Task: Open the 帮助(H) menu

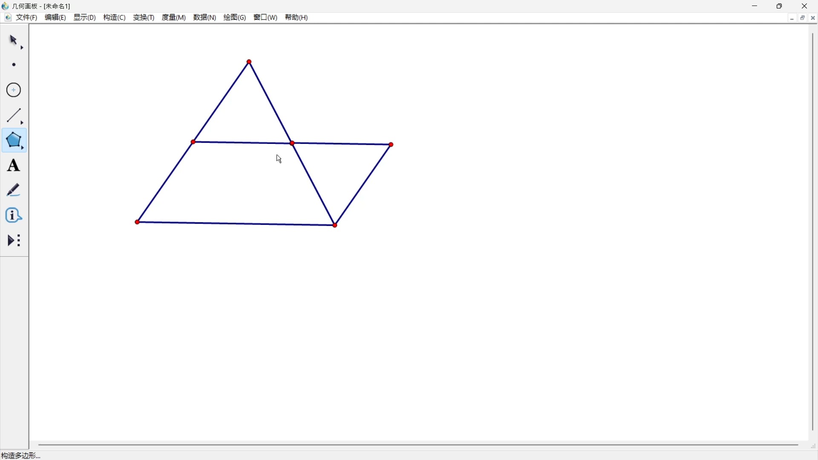Action: [x=297, y=17]
